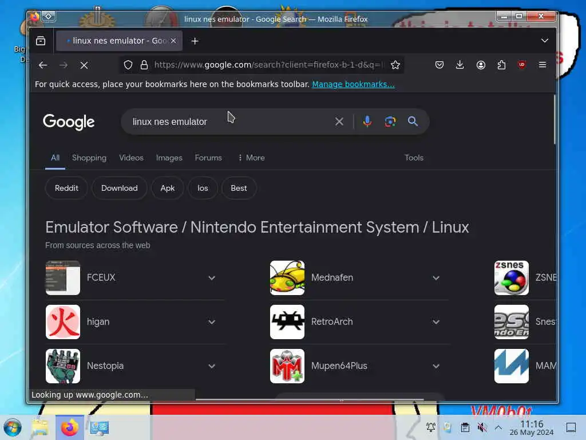Open the MAME blue logo thumbnail

[x=512, y=366]
